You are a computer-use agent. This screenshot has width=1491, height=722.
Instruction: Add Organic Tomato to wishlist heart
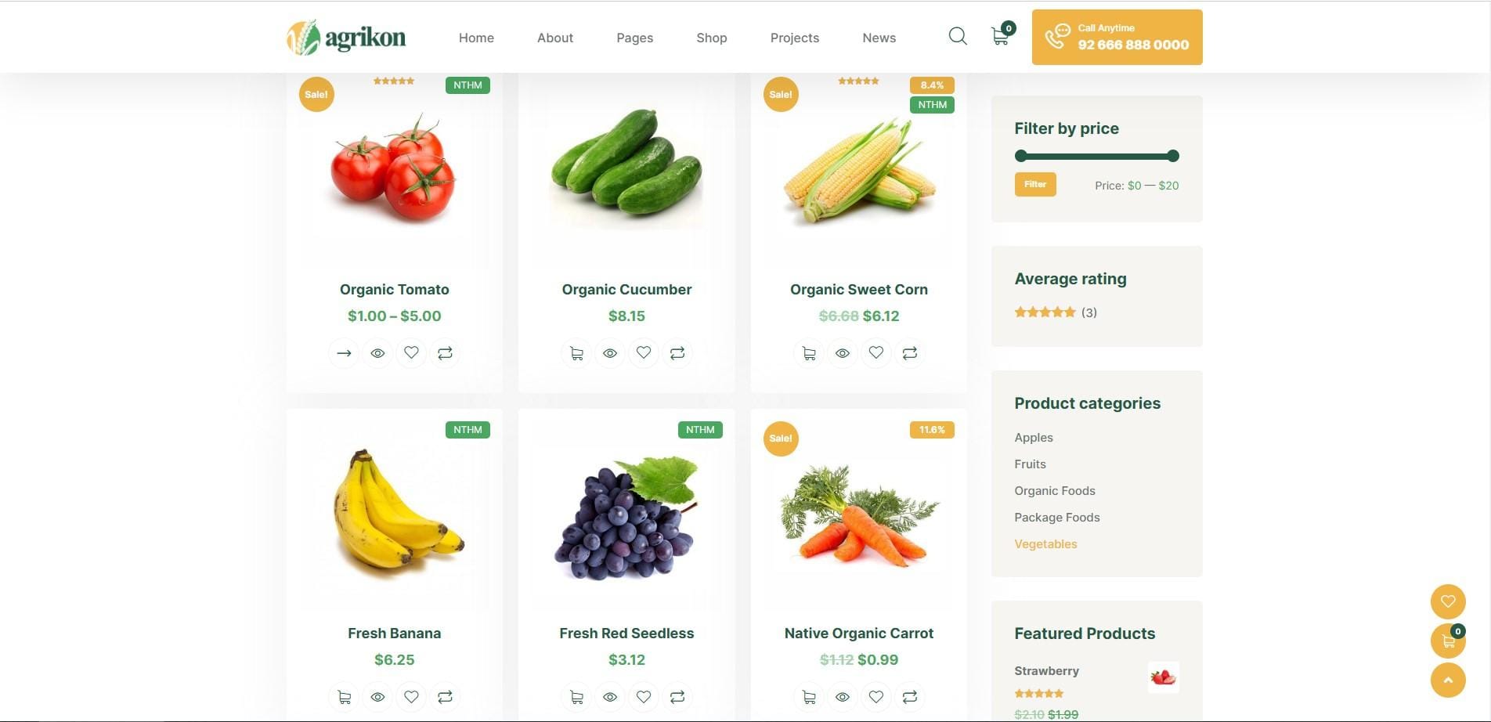point(411,353)
